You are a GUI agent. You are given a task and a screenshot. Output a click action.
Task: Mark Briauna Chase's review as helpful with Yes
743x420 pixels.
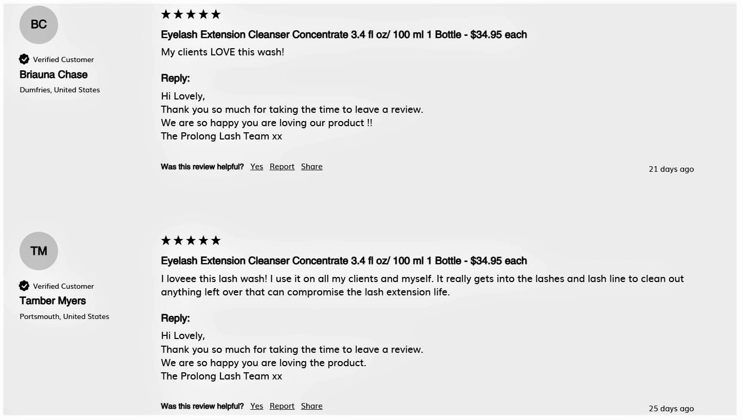click(x=256, y=167)
